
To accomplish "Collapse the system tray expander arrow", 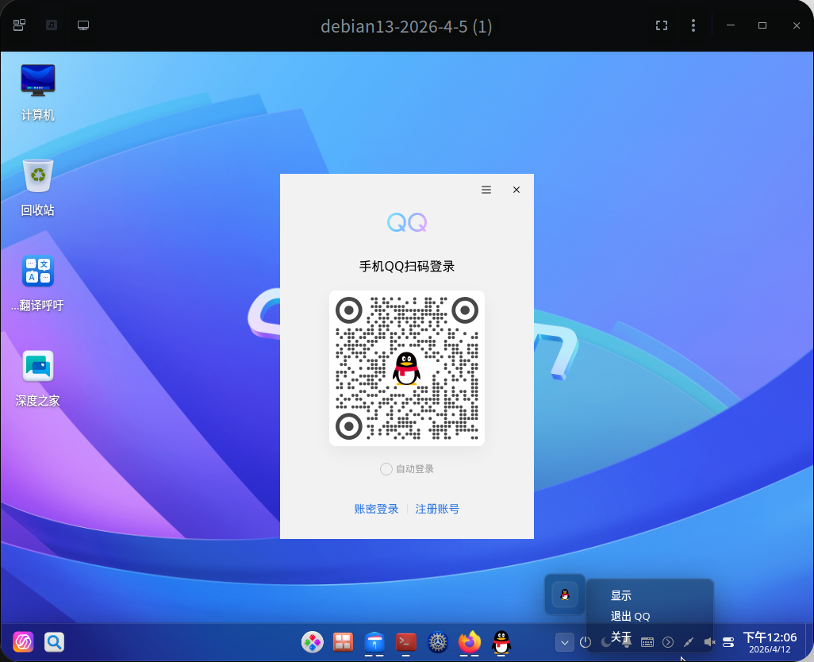I will [x=564, y=642].
